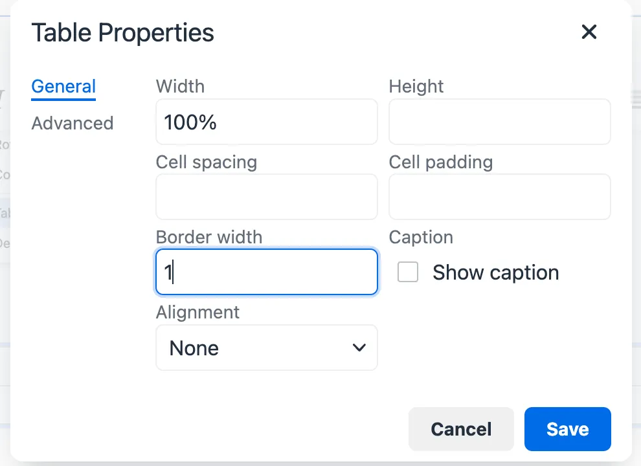Click the 'Show caption' label text

(495, 272)
